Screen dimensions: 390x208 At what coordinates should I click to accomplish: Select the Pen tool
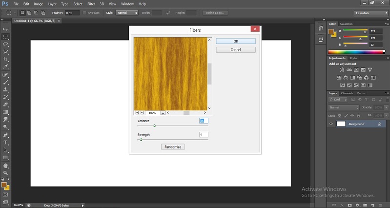[x=6, y=135]
